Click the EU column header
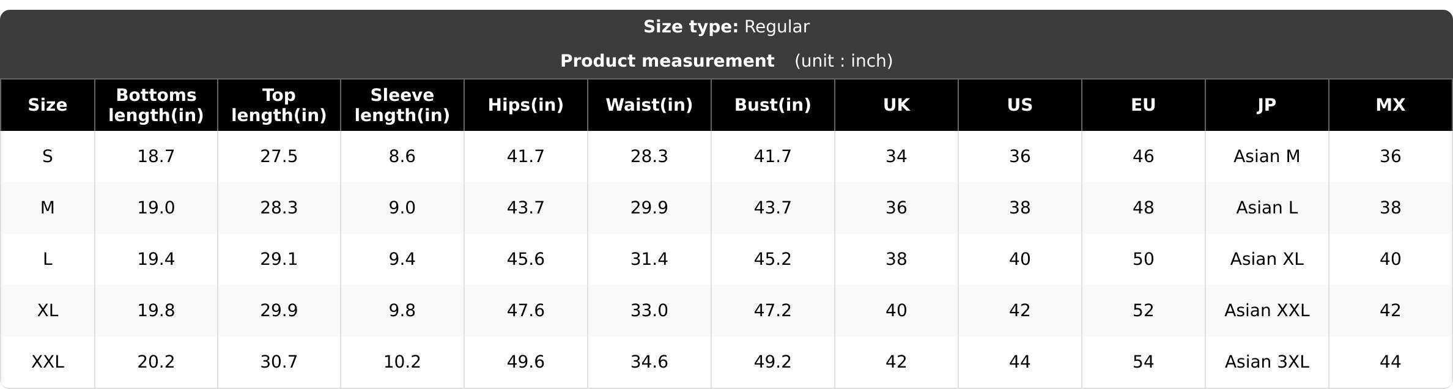 pyautogui.click(x=1144, y=105)
